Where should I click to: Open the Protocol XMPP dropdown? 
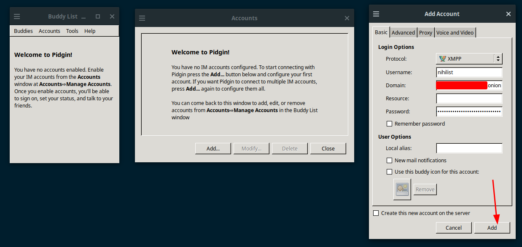tap(469, 59)
